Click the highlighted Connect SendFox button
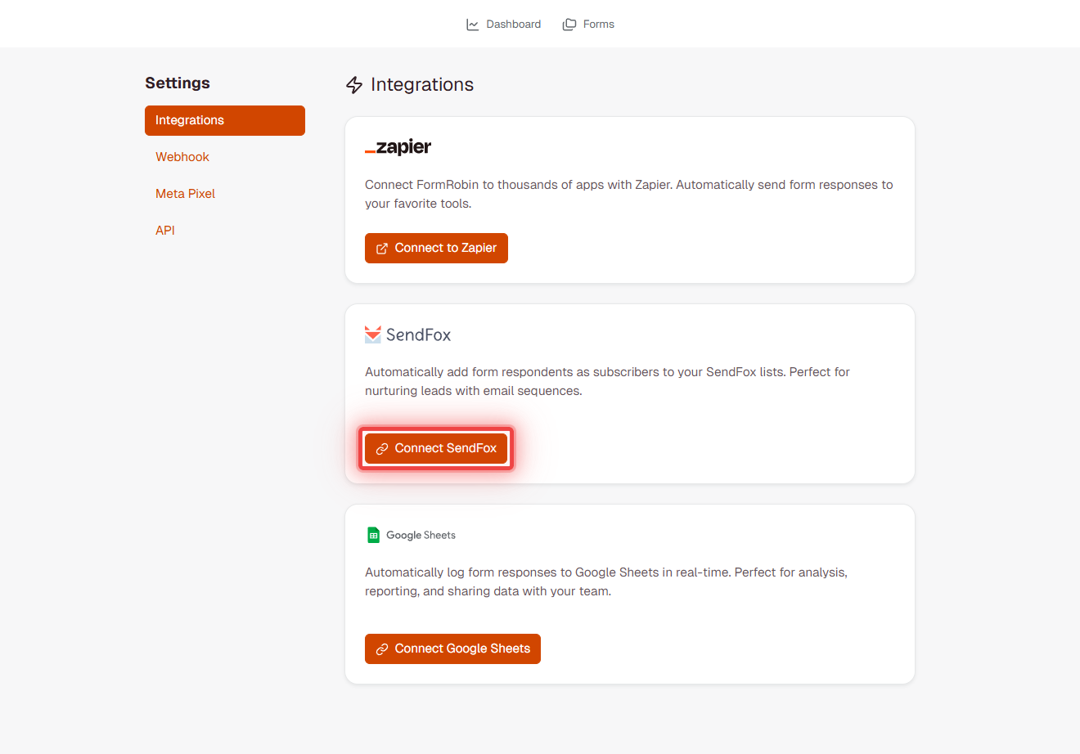 (436, 448)
